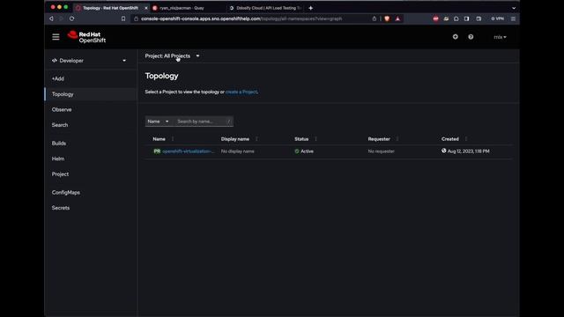Bookmark the page with bookmark icon
The height and width of the screenshot is (317, 564).
(123, 18)
